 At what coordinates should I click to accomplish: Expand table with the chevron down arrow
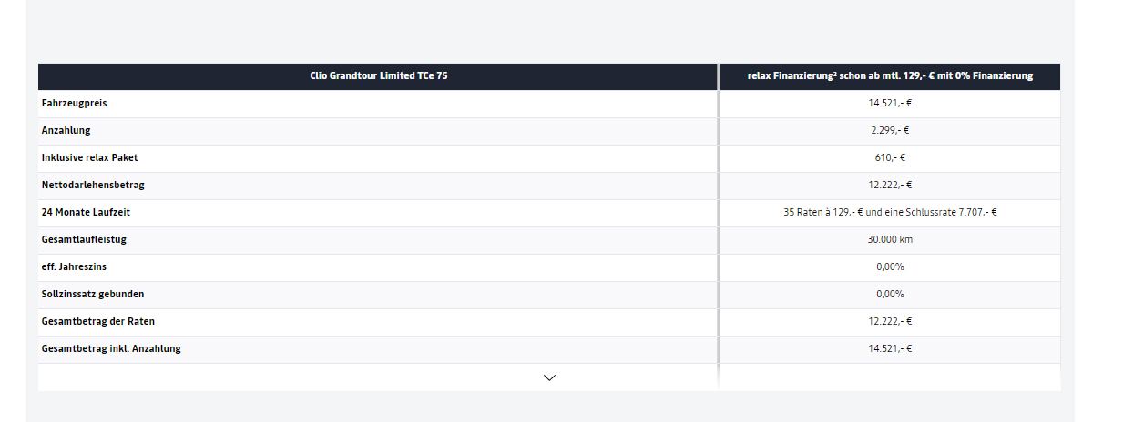(x=549, y=377)
